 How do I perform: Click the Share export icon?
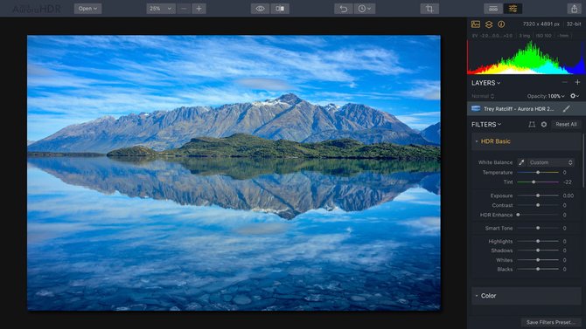tap(575, 9)
